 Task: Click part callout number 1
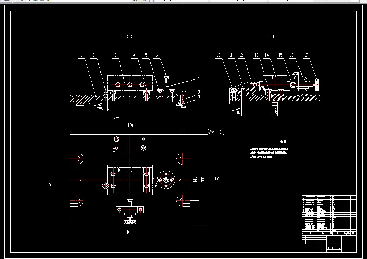(81, 55)
